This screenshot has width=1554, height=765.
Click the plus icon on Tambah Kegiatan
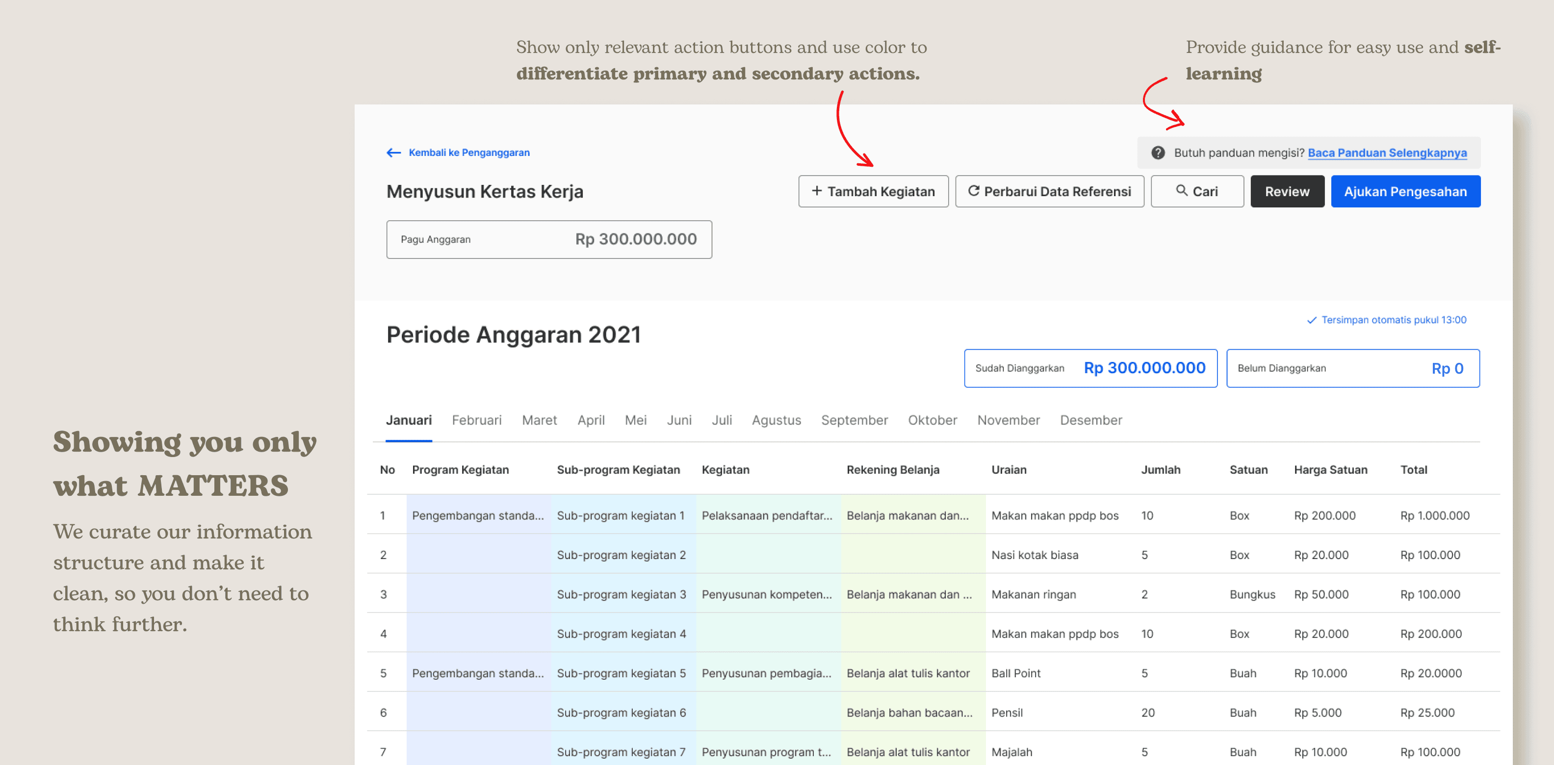click(816, 191)
